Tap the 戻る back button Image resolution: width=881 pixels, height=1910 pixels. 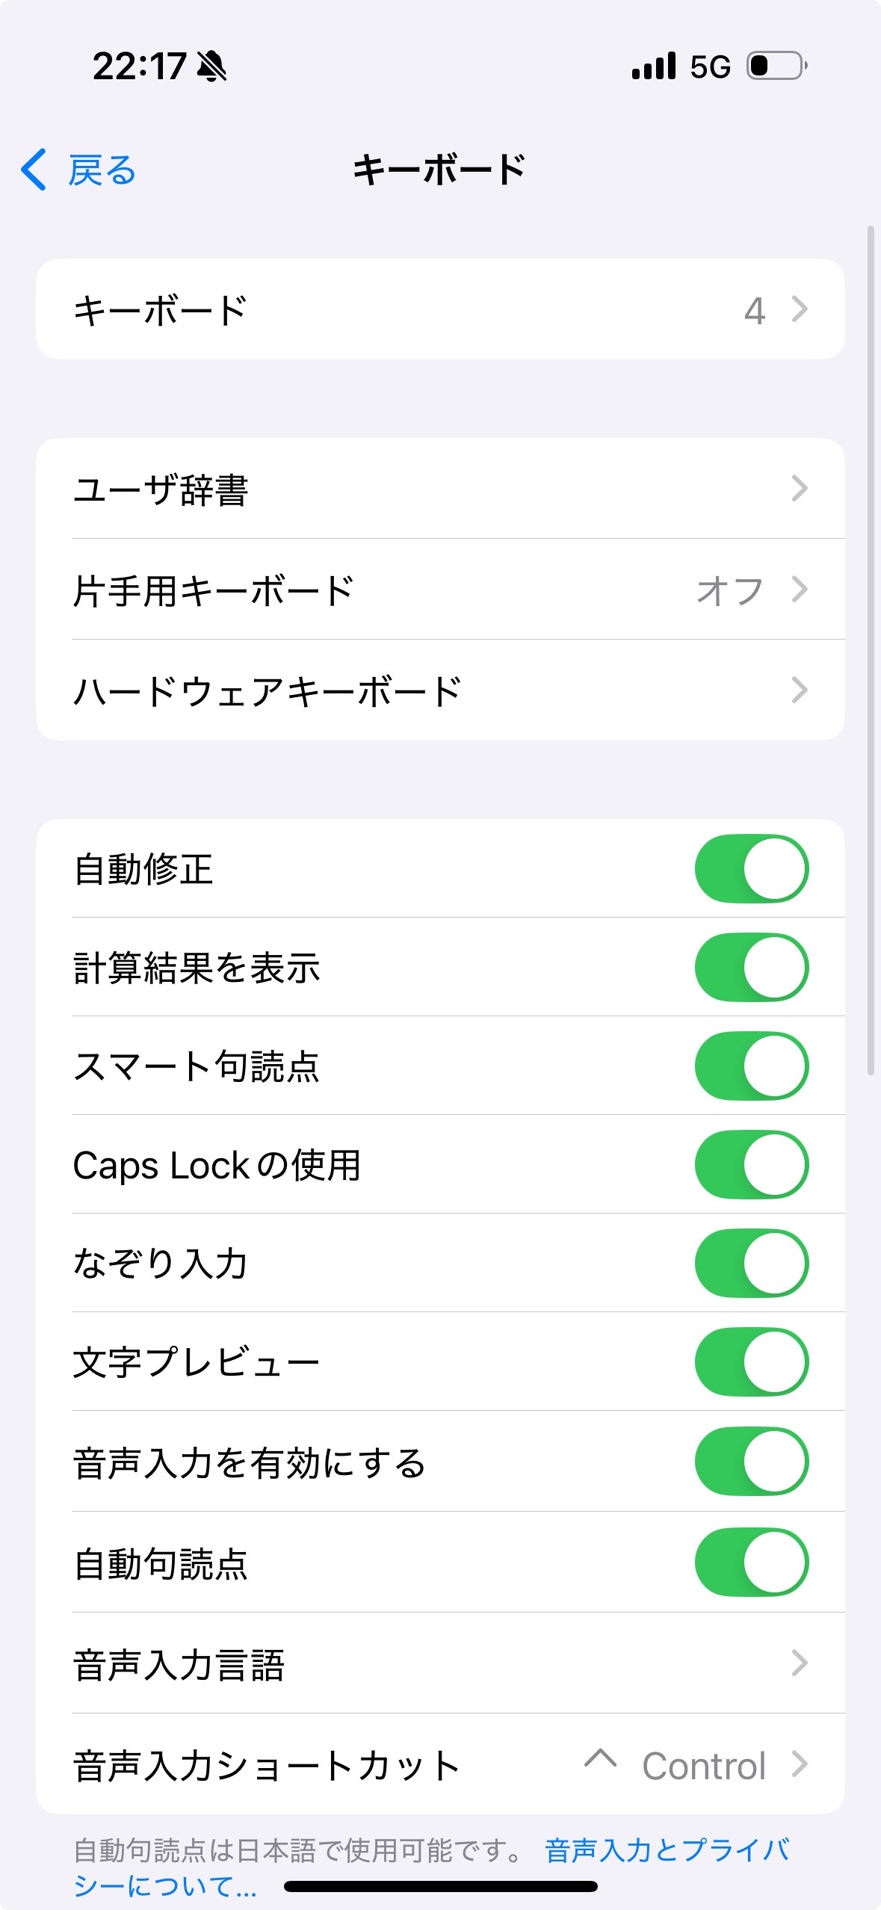coord(101,170)
